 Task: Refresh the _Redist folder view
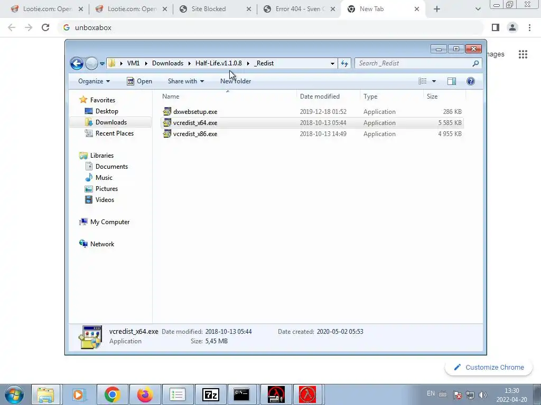pos(344,63)
